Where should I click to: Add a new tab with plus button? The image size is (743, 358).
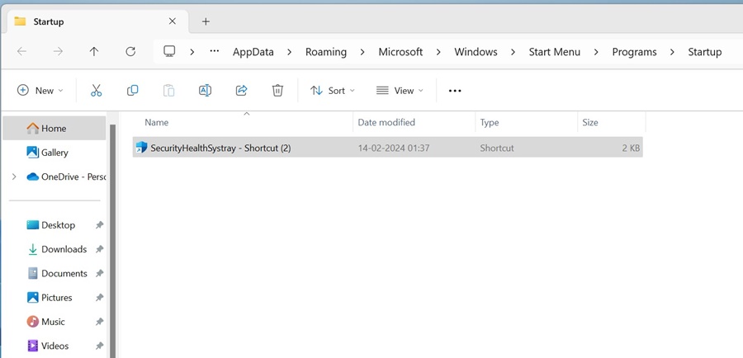coord(206,21)
